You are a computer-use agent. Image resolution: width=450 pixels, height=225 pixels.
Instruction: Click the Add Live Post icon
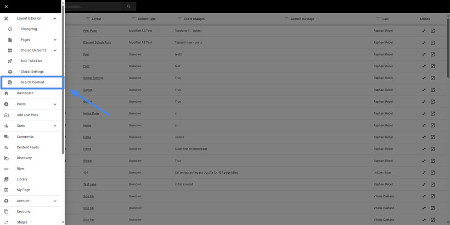[6, 115]
